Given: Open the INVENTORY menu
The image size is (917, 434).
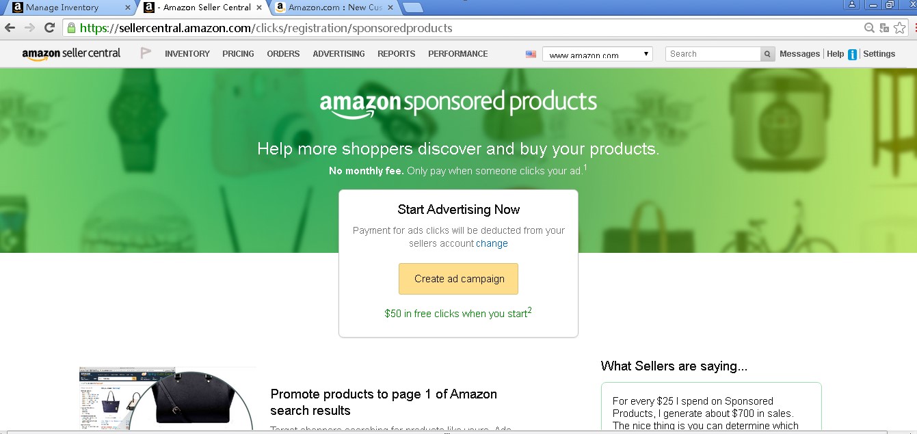Looking at the screenshot, I should pos(187,54).
